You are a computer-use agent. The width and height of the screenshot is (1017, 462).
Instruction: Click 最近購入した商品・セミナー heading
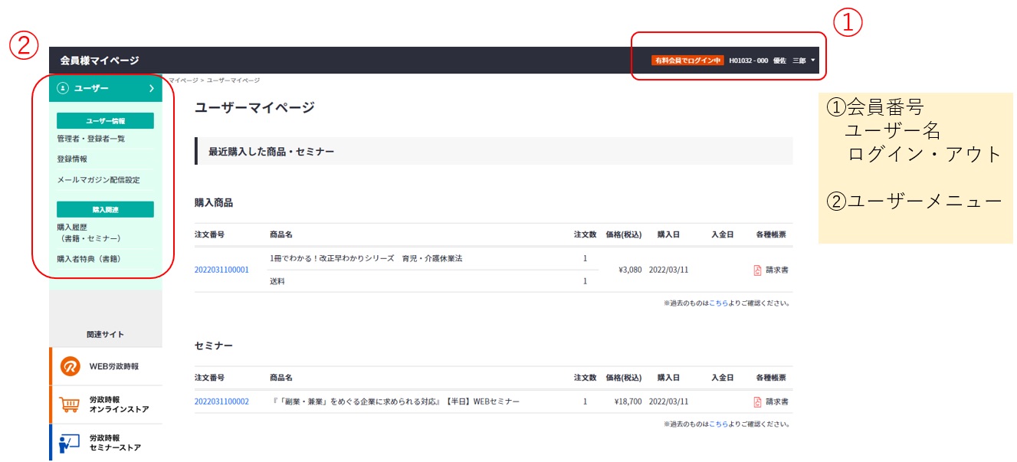pyautogui.click(x=271, y=152)
